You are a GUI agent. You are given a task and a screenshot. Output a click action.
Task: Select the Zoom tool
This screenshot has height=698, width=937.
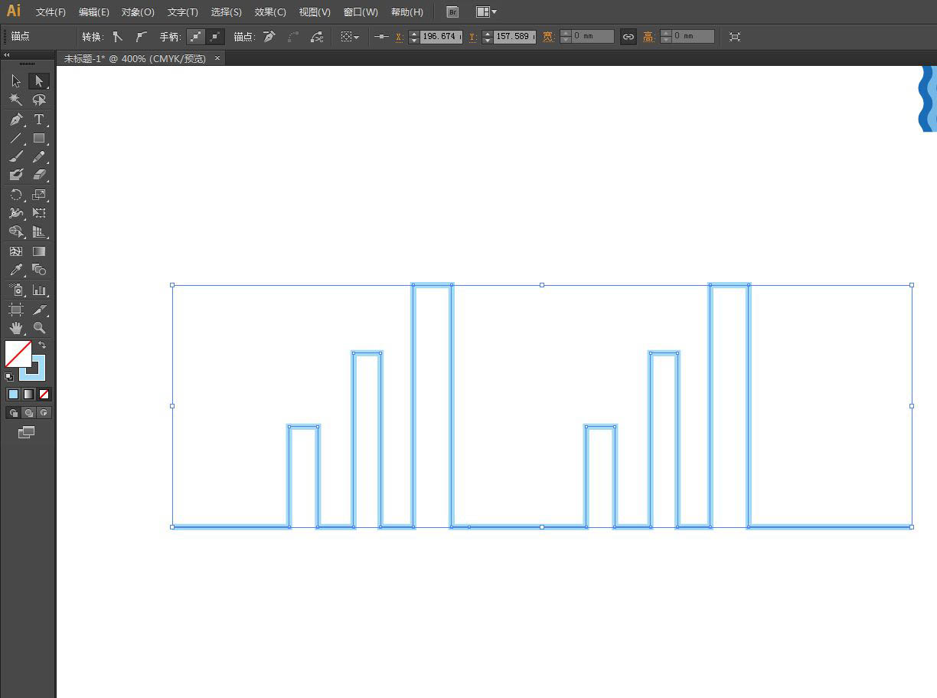38,328
